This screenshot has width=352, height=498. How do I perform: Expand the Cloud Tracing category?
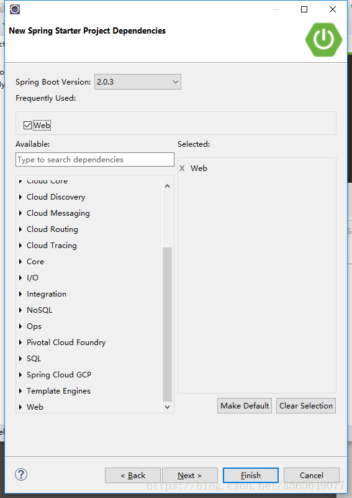(x=20, y=246)
